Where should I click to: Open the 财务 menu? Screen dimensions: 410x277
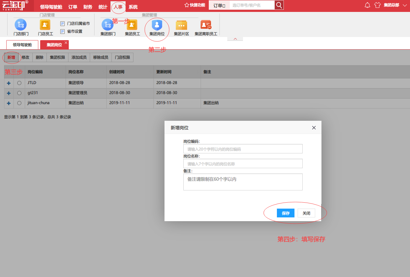pyautogui.click(x=88, y=7)
